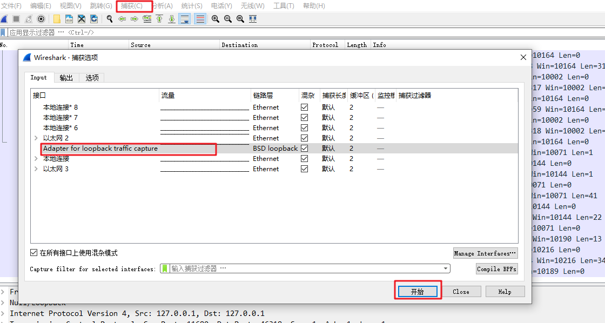
Task: Expand the Frame details row below the dialog
Action: [3, 292]
